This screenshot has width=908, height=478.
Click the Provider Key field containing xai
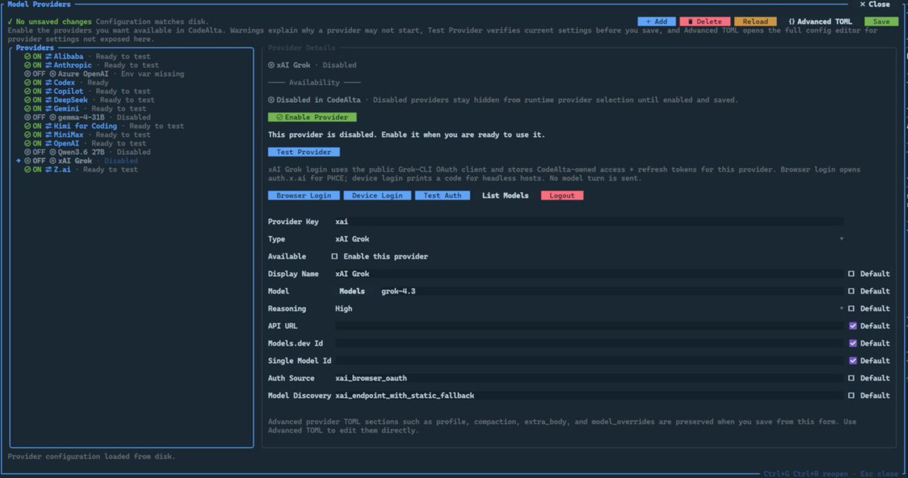point(589,222)
